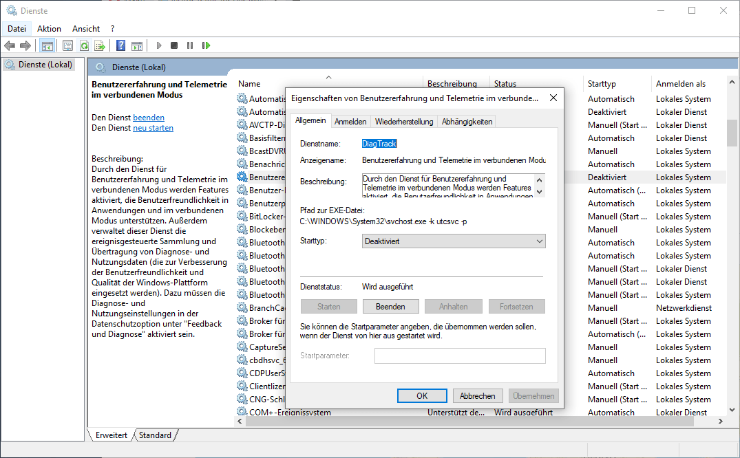This screenshot has height=458, width=740.
Task: Click the Start Service play icon
Action: coord(159,45)
